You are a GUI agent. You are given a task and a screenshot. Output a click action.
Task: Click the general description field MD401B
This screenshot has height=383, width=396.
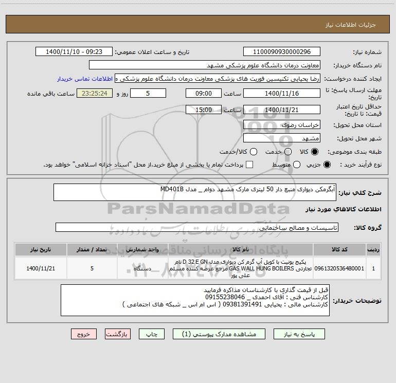tap(195, 192)
